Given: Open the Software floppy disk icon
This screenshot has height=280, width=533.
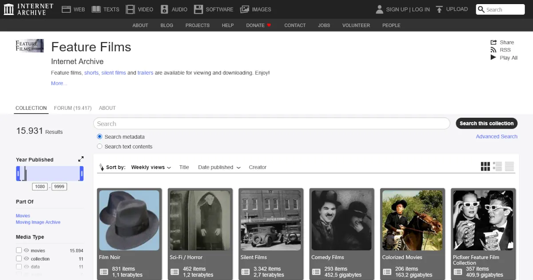Looking at the screenshot, I should 199,9.
